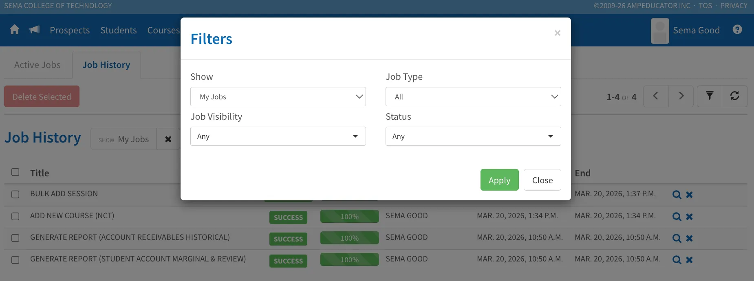Click the 100% progress bar for Account Receivables report
The width and height of the screenshot is (754, 281).
pyautogui.click(x=350, y=238)
